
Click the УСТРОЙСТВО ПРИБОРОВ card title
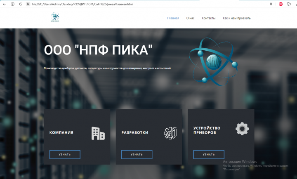click(x=207, y=130)
